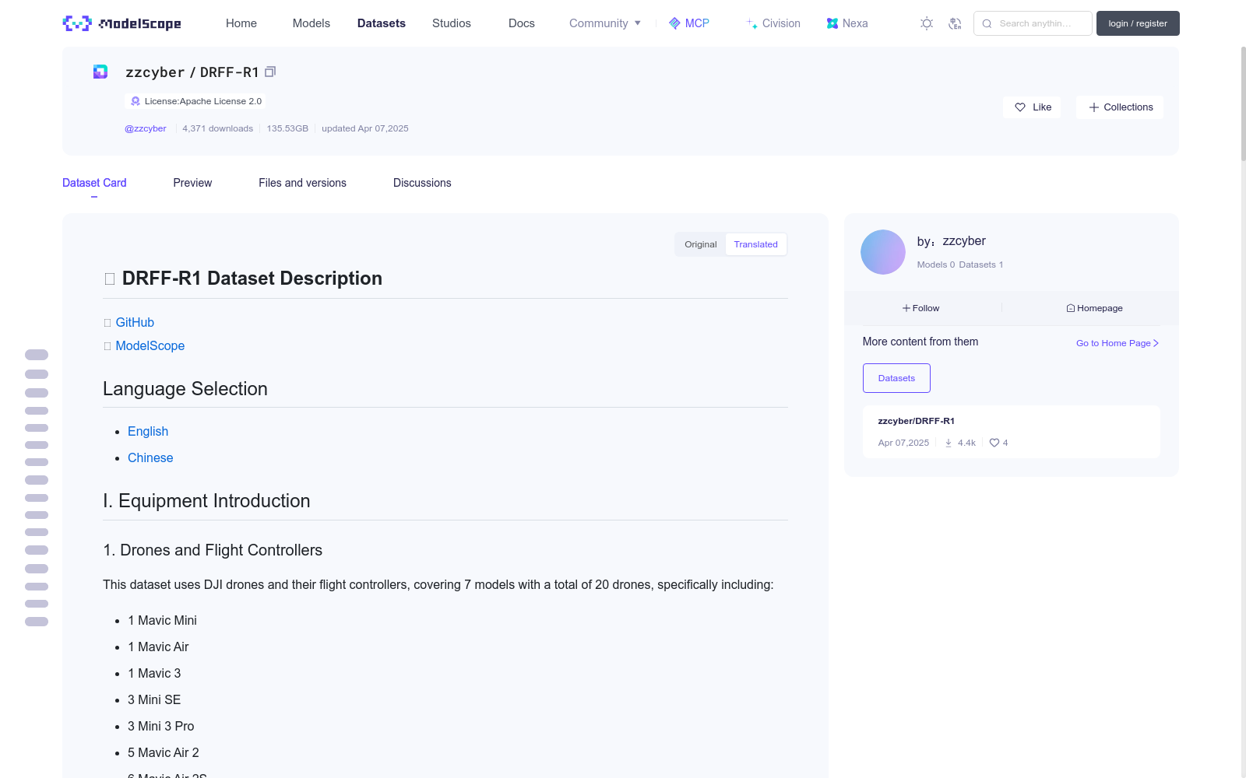Click the Models 0 count text

pyautogui.click(x=936, y=265)
